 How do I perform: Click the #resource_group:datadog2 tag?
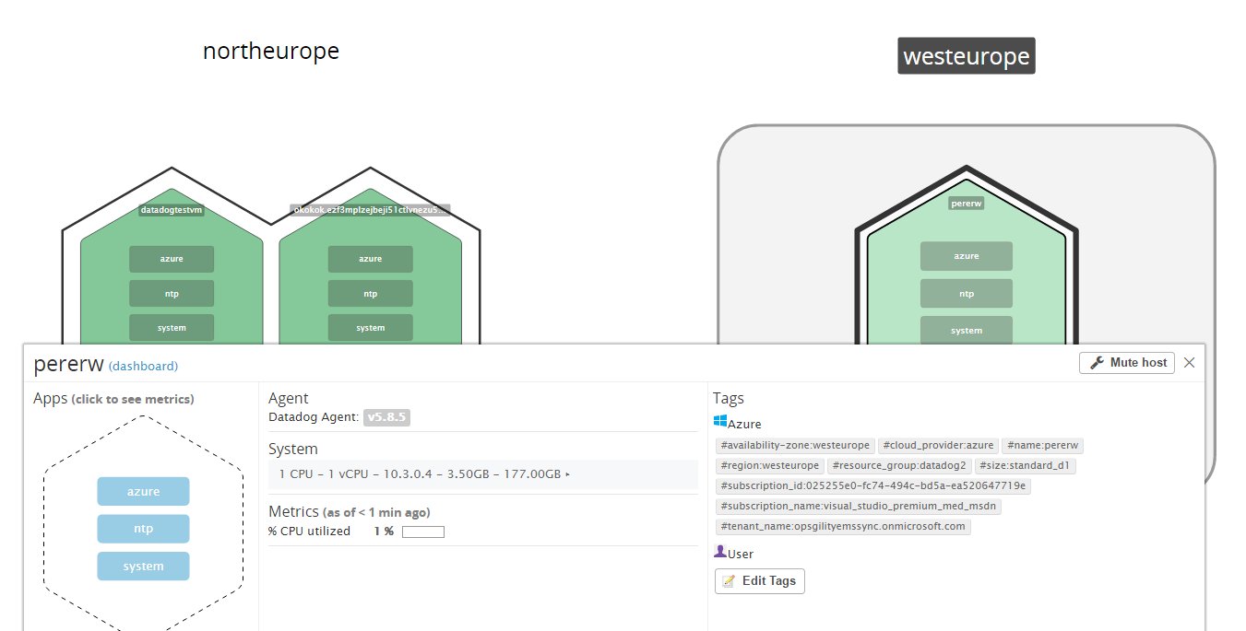point(899,465)
